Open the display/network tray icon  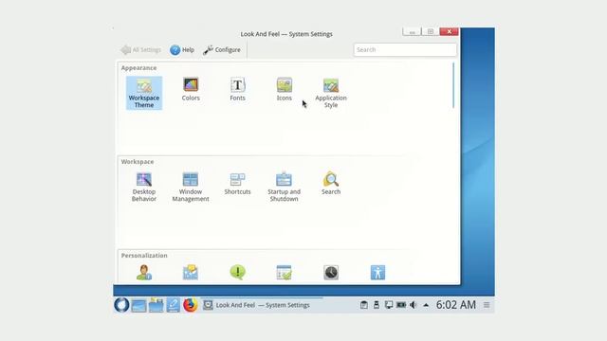click(389, 305)
